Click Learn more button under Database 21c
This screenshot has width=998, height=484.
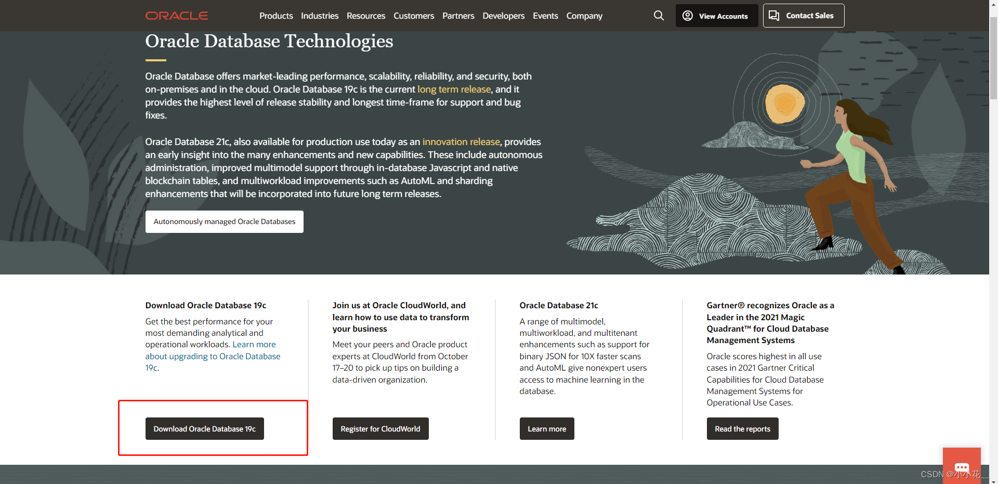tap(547, 429)
